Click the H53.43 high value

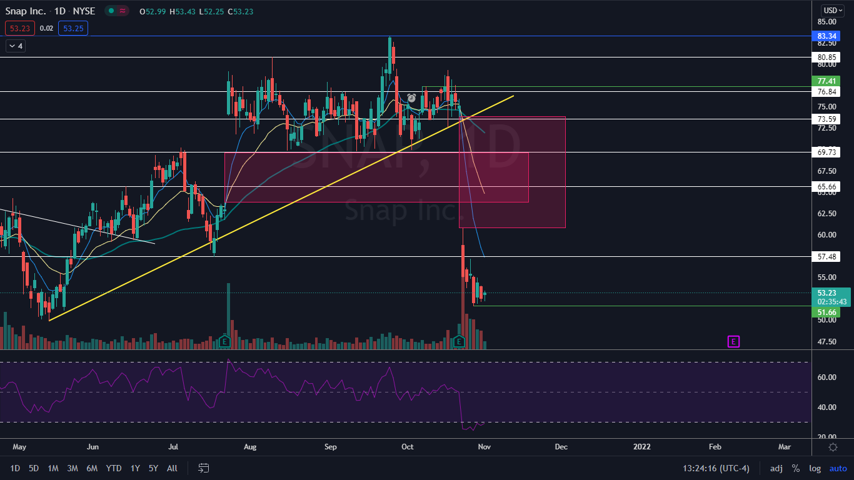pyautogui.click(x=183, y=11)
